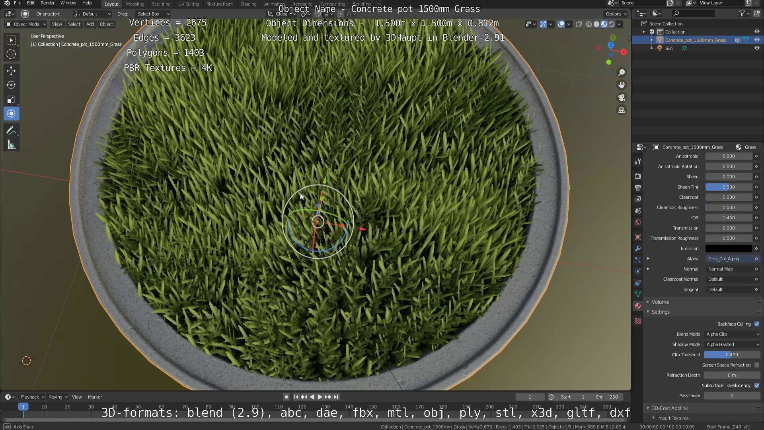The image size is (764, 430).
Task: Toggle X-ray mode in viewport header
Action: click(579, 24)
